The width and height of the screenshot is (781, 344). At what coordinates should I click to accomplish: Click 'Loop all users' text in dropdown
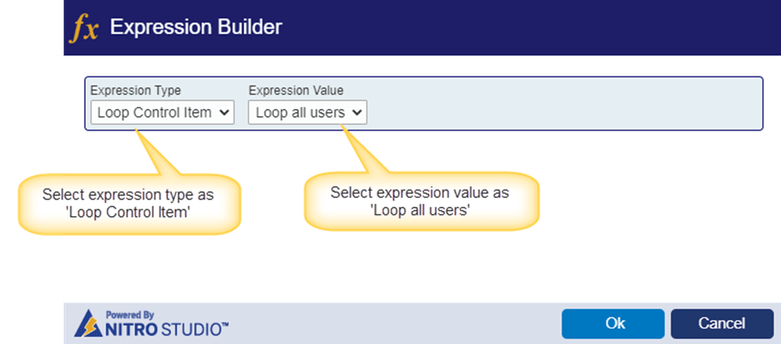[300, 113]
